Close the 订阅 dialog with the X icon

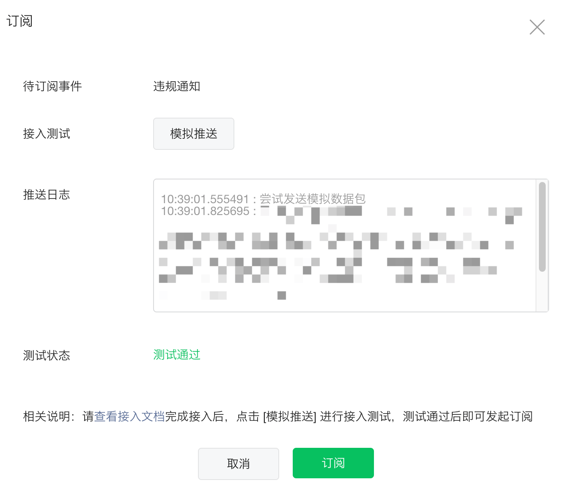537,27
